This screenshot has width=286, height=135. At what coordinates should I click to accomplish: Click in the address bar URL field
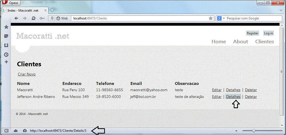click(x=138, y=18)
